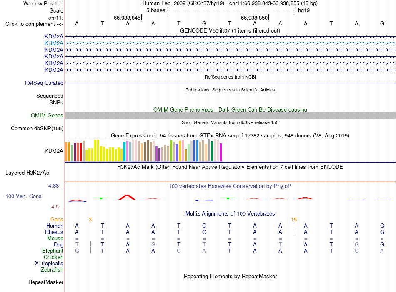Screen dimensions: 396x292
Task: Open Repeating Elements by RepeatMasker title
Action: click(x=230, y=276)
